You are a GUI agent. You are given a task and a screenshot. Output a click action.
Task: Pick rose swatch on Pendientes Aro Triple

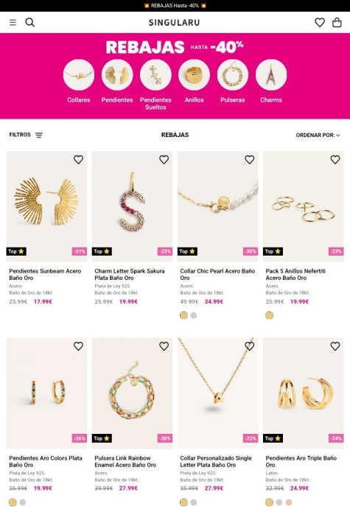point(289,502)
